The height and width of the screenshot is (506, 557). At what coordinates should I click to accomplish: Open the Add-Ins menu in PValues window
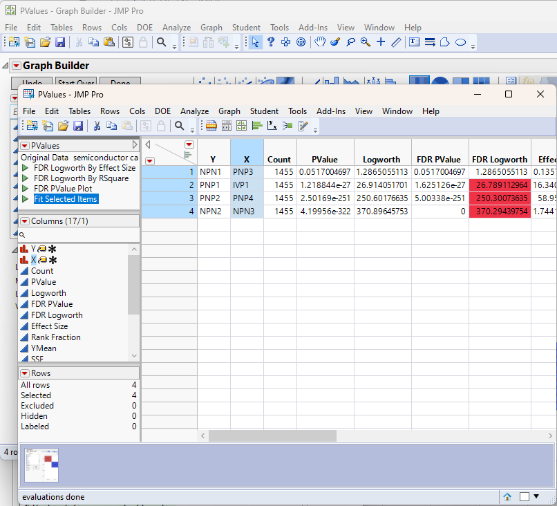(x=331, y=111)
